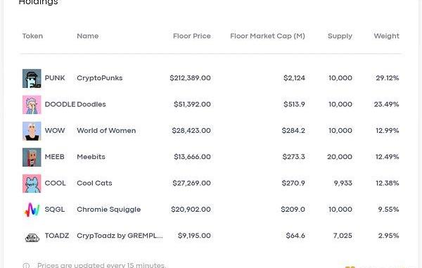Click the CryptoPunks token avatar icon
This screenshot has width=422, height=268.
pos(32,78)
